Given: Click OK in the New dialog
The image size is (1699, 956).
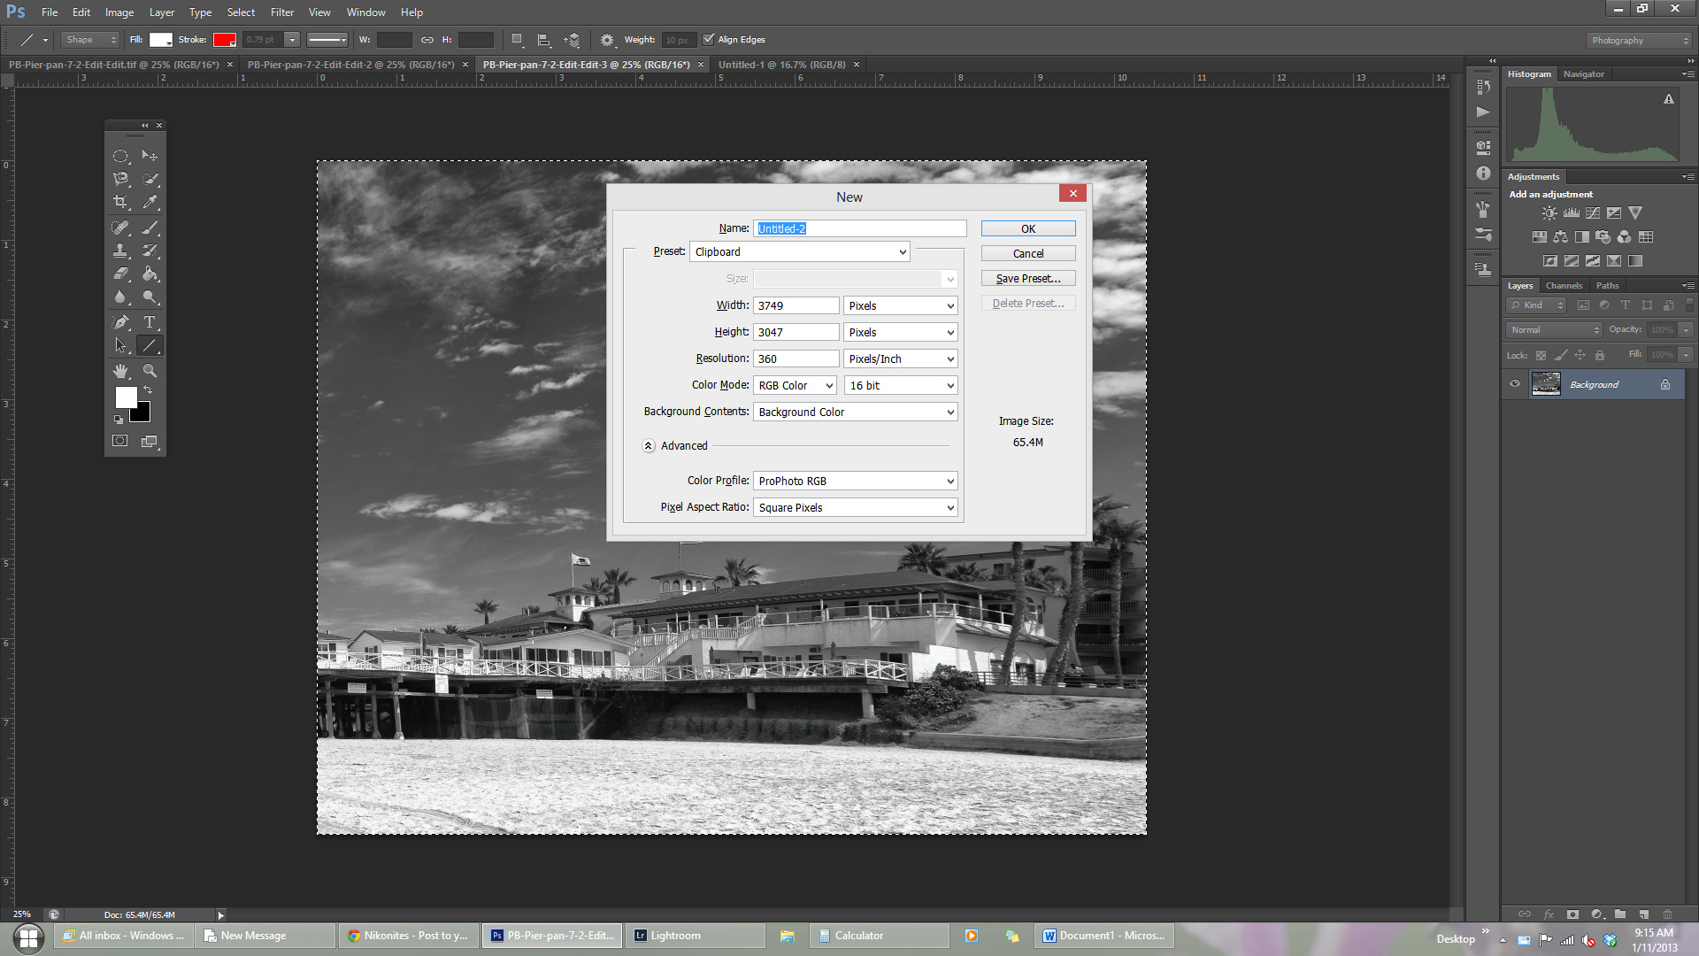Looking at the screenshot, I should [1027, 229].
